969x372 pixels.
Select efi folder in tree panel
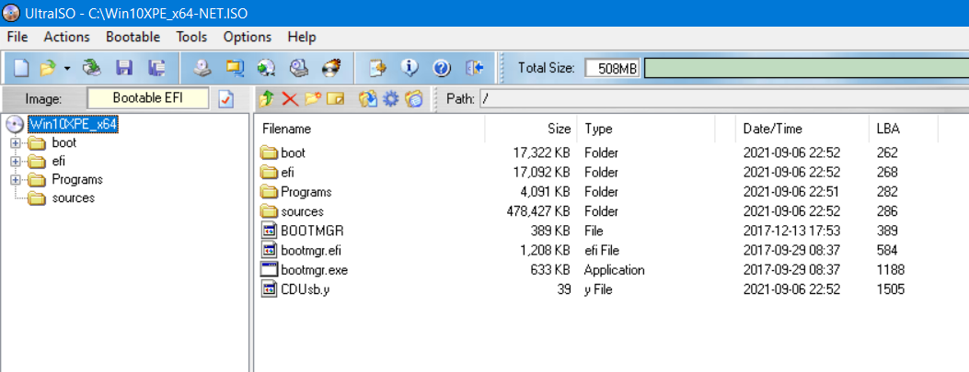pos(59,162)
